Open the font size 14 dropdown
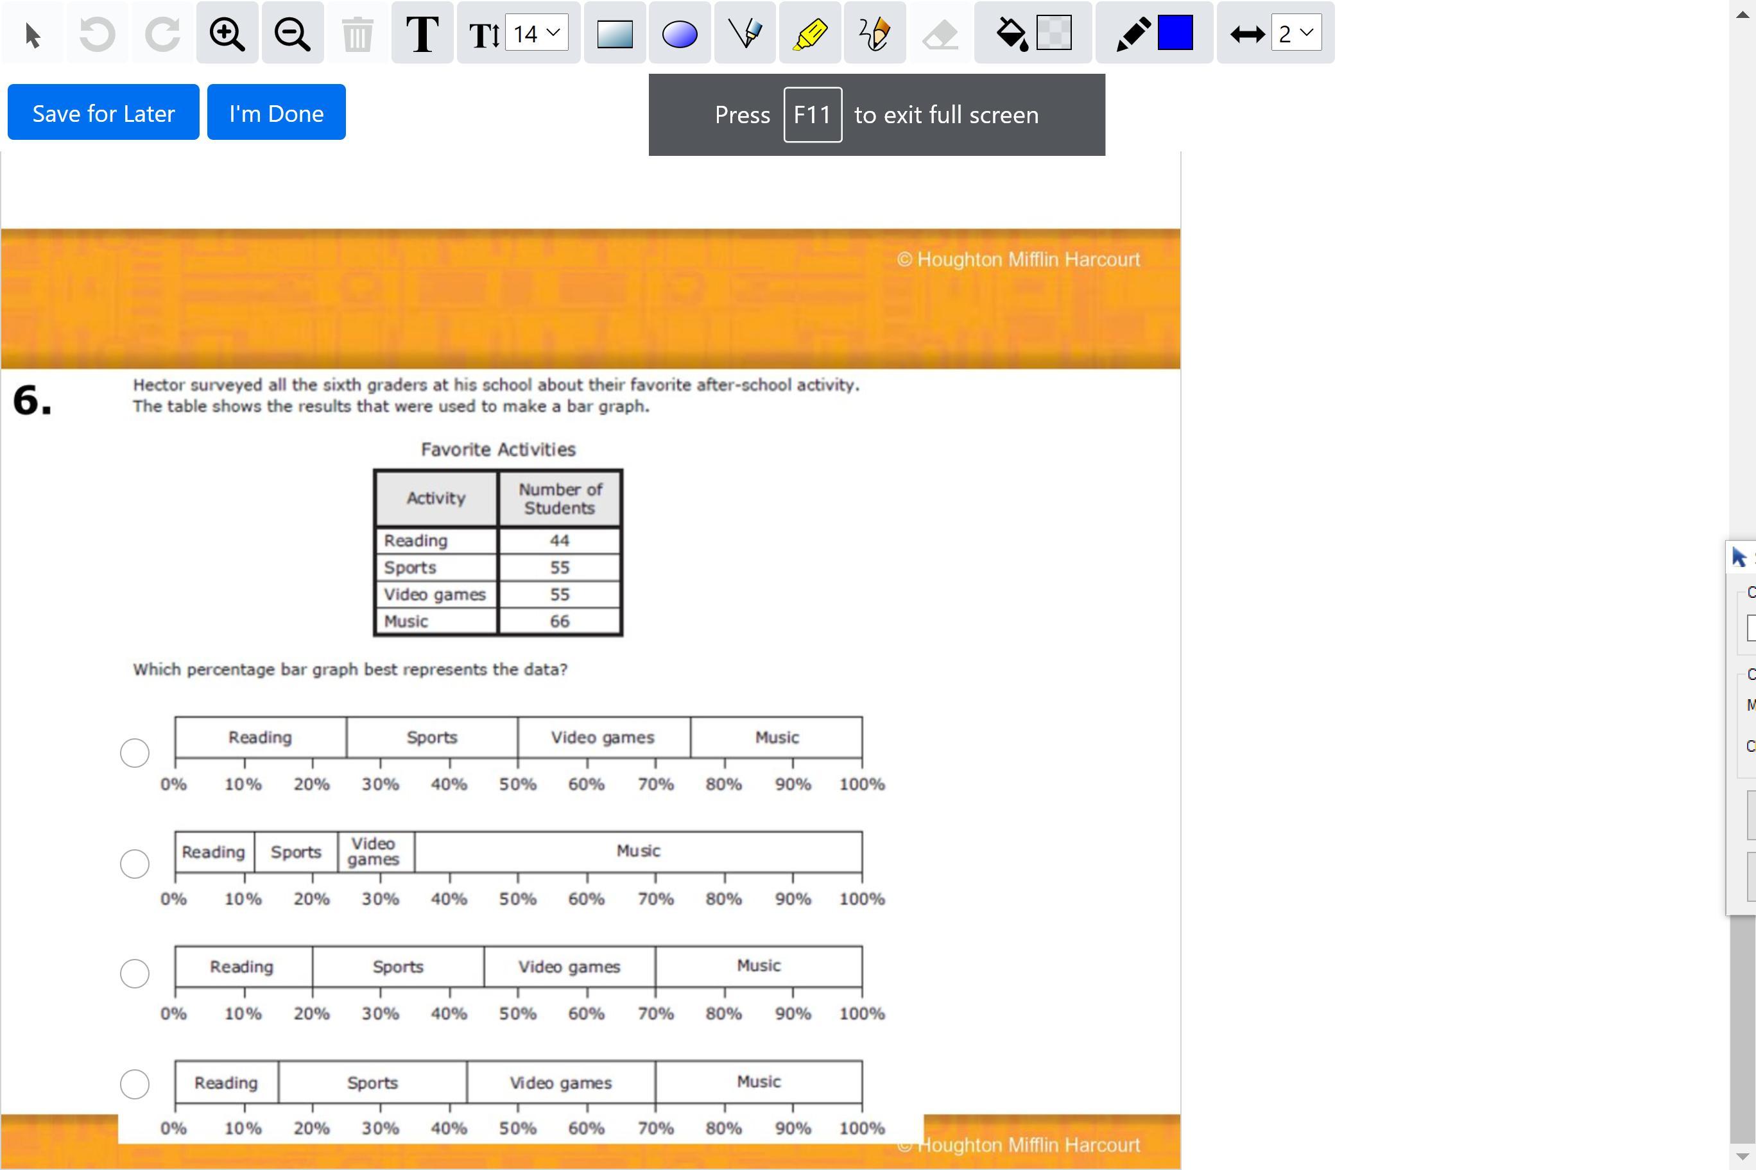Image resolution: width=1756 pixels, height=1170 pixels. [x=536, y=33]
